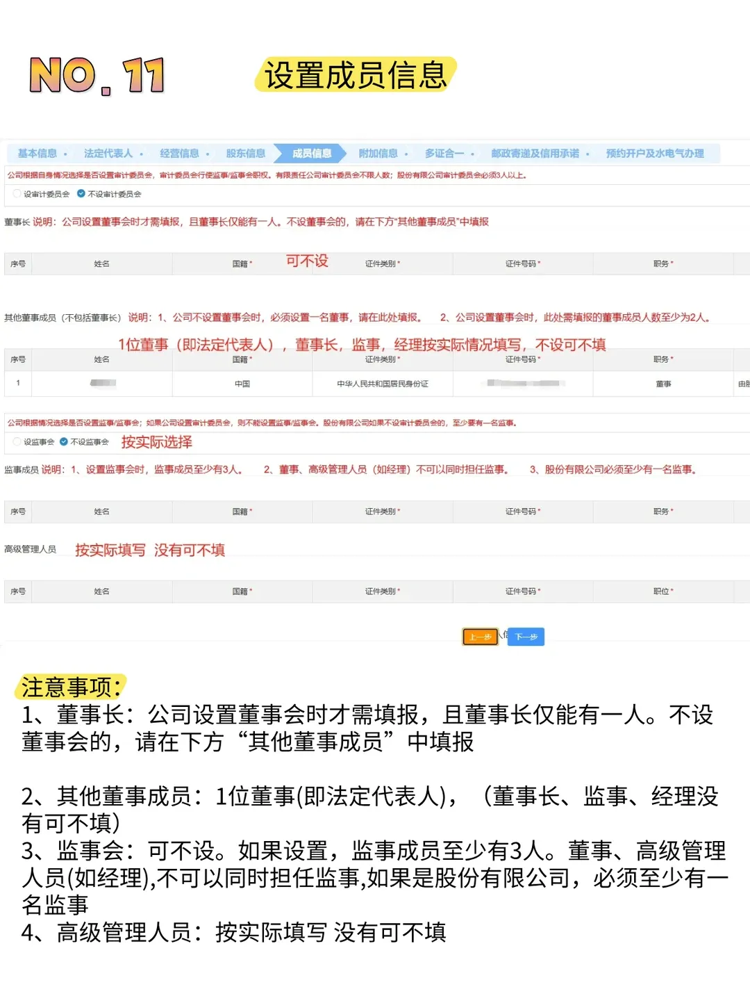The image size is (750, 1003).
Task: Switch to the 附加信息 tab
Action: click(x=378, y=152)
